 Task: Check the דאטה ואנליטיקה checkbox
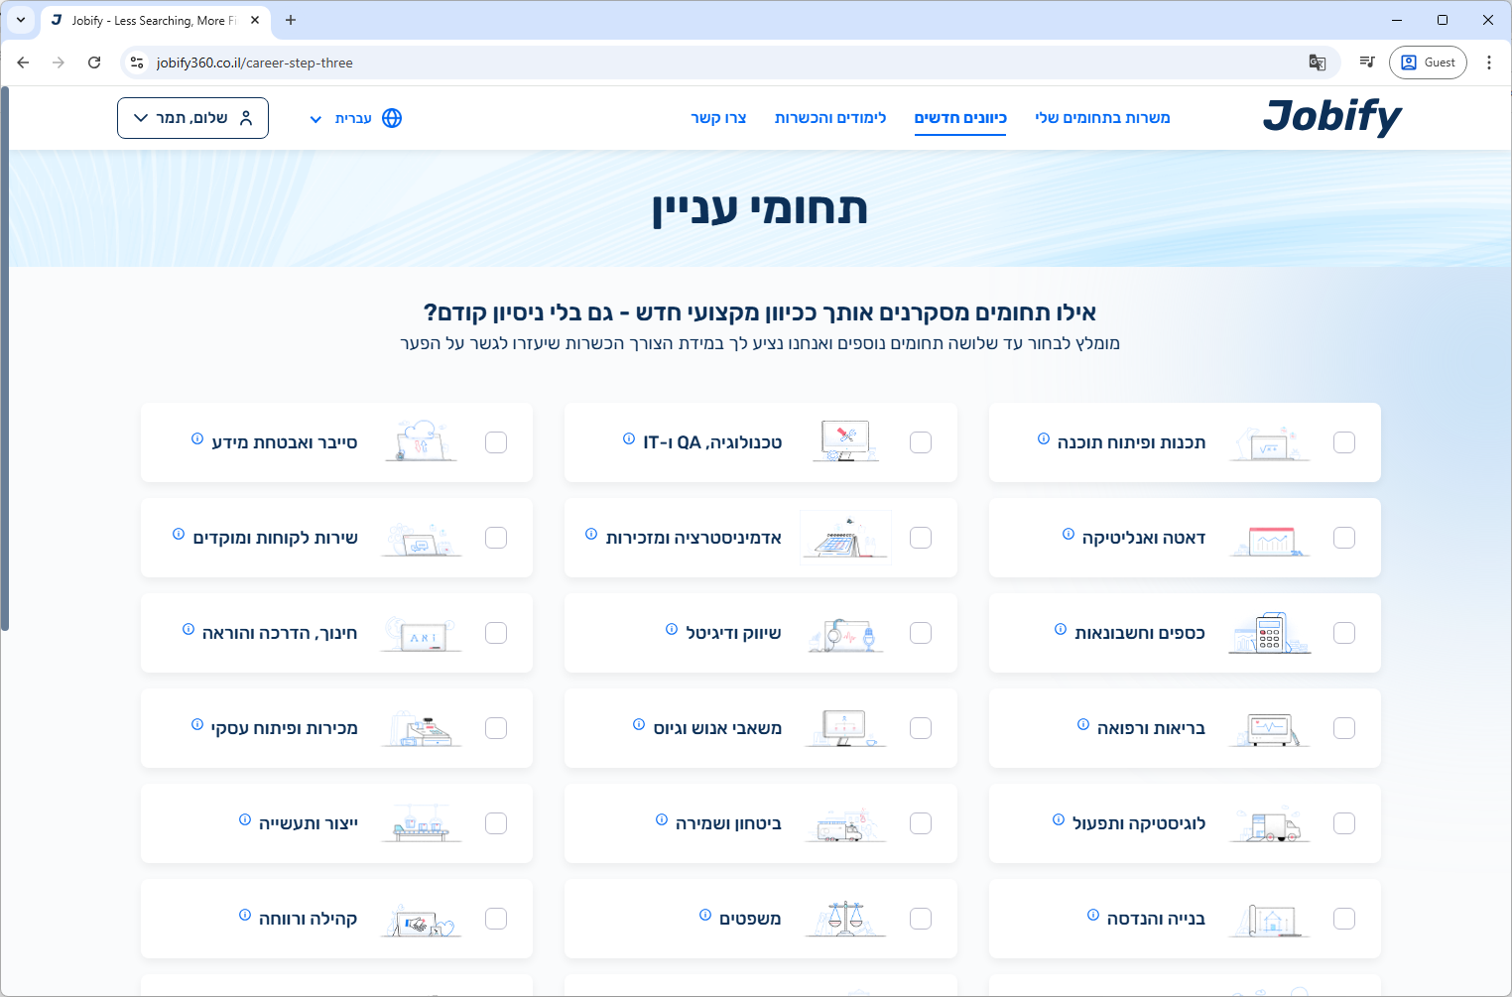click(x=1344, y=538)
